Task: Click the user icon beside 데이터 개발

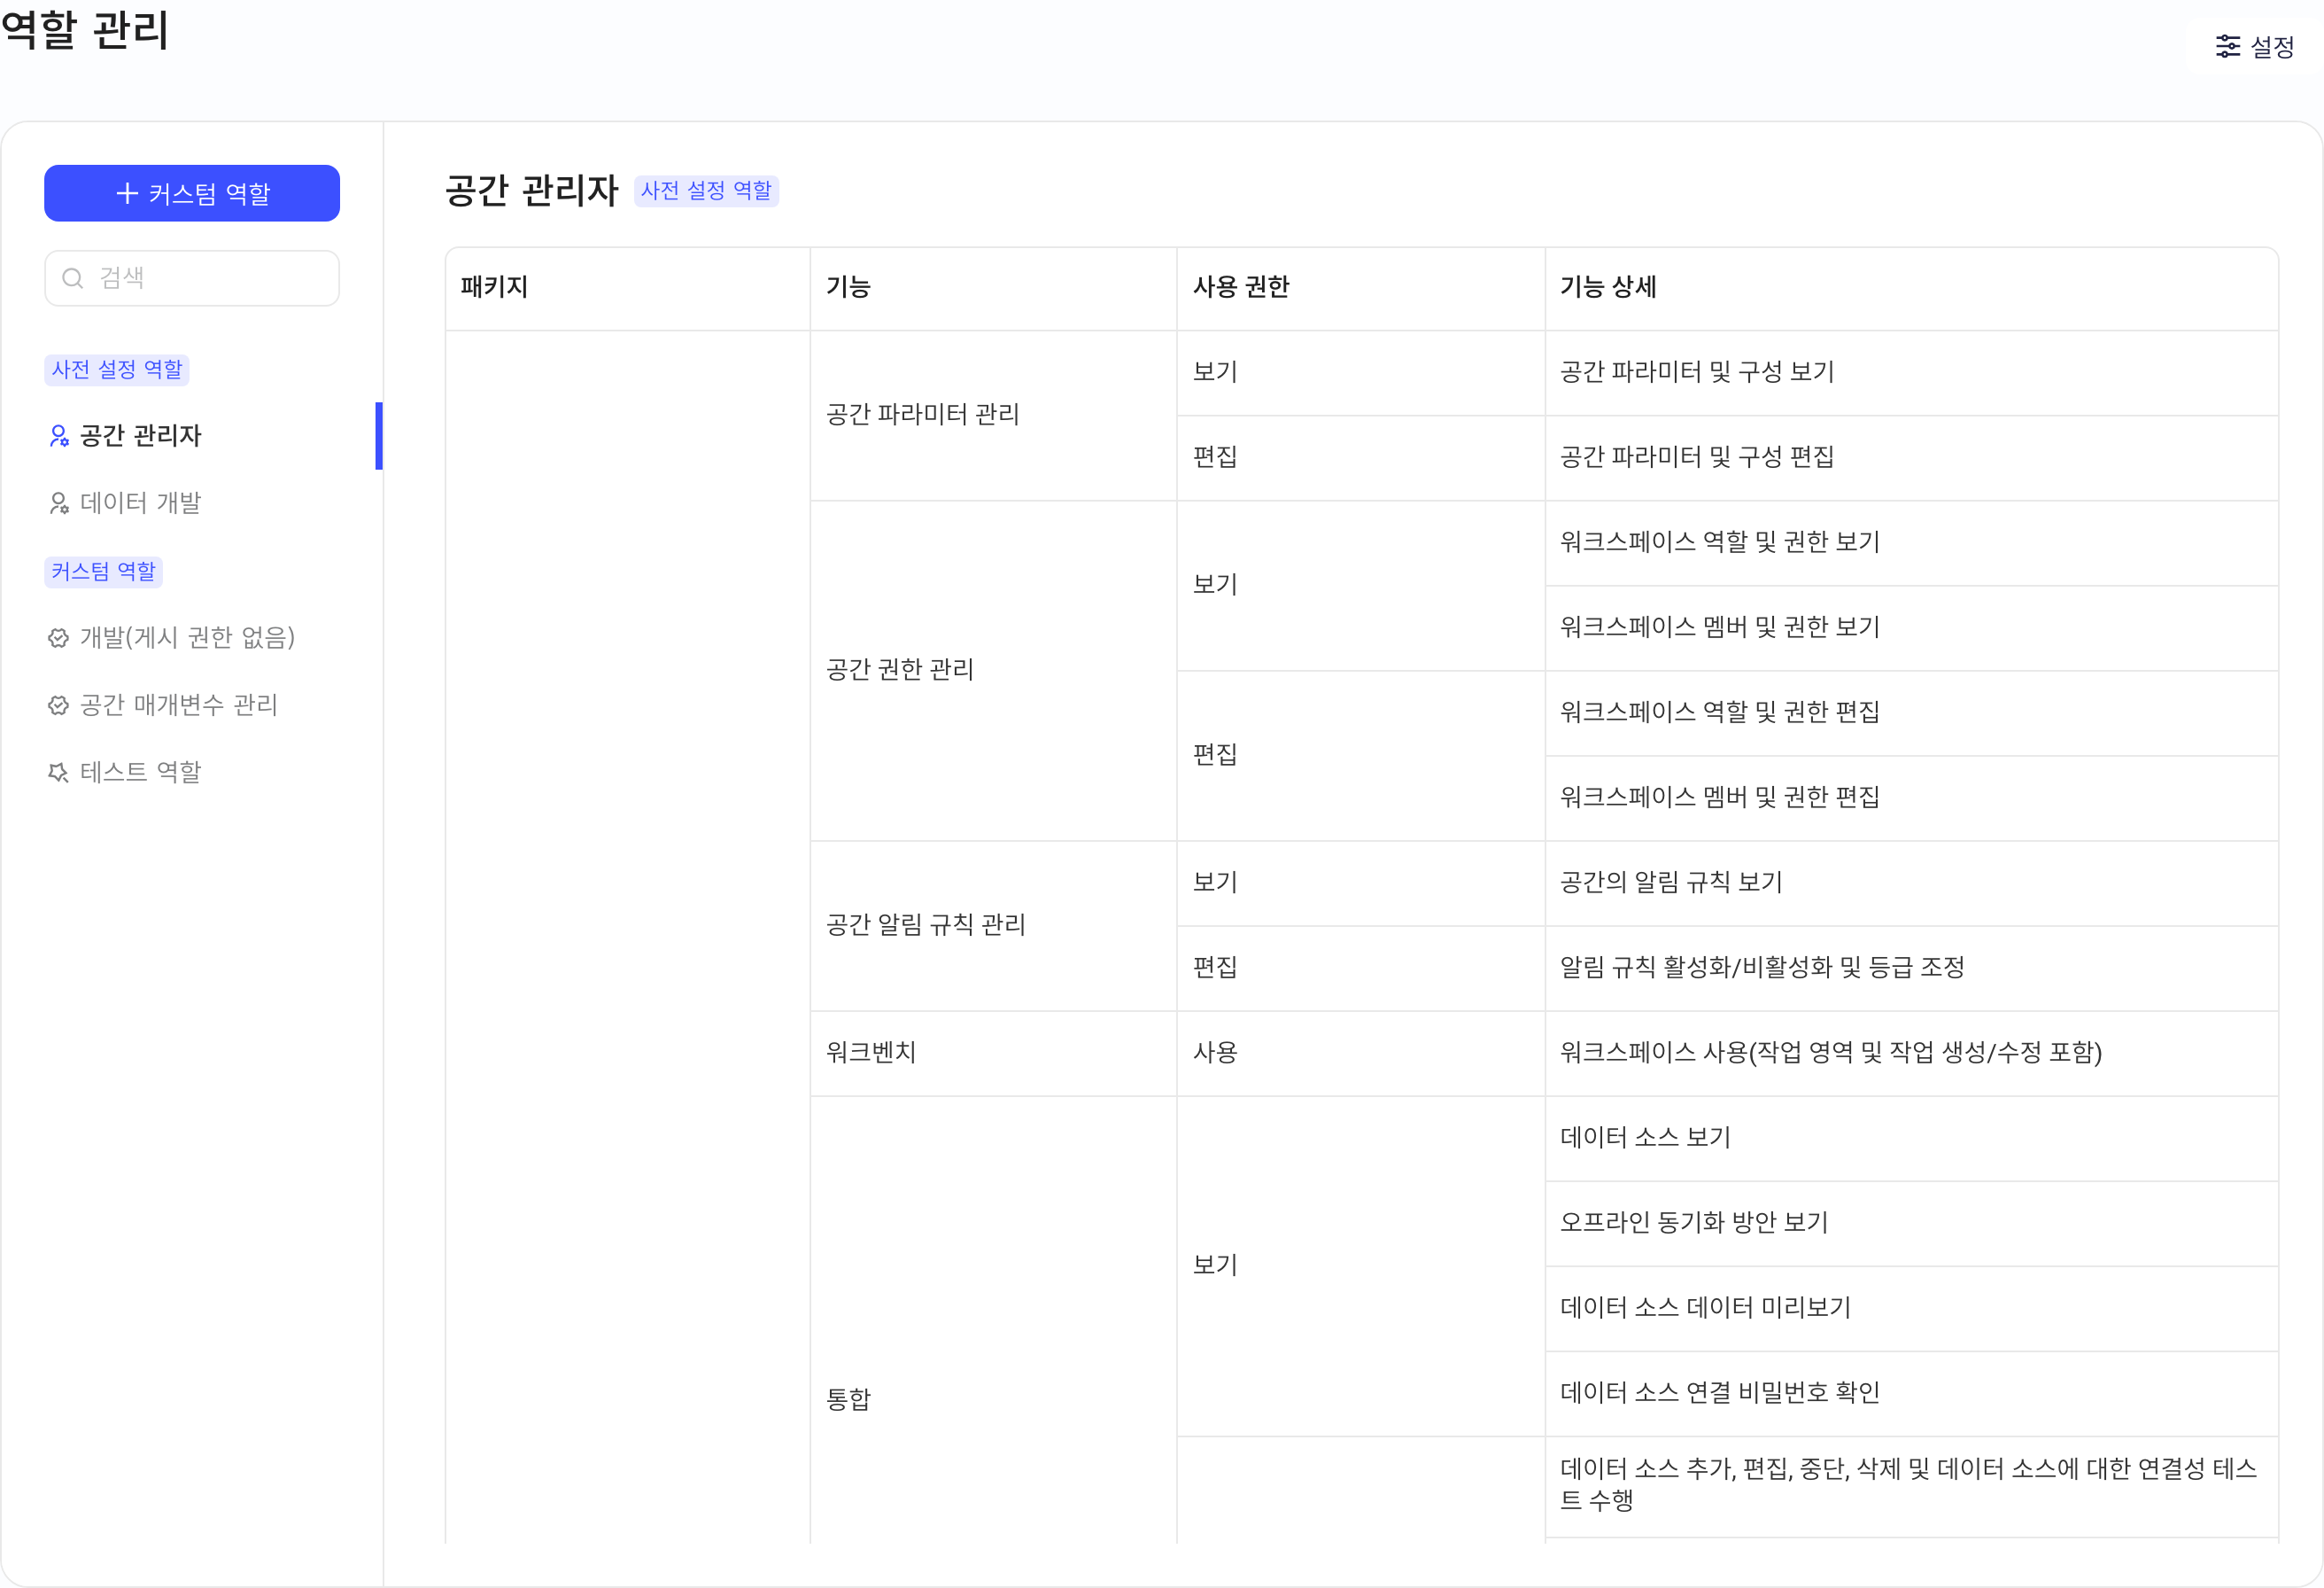Action: point(59,503)
